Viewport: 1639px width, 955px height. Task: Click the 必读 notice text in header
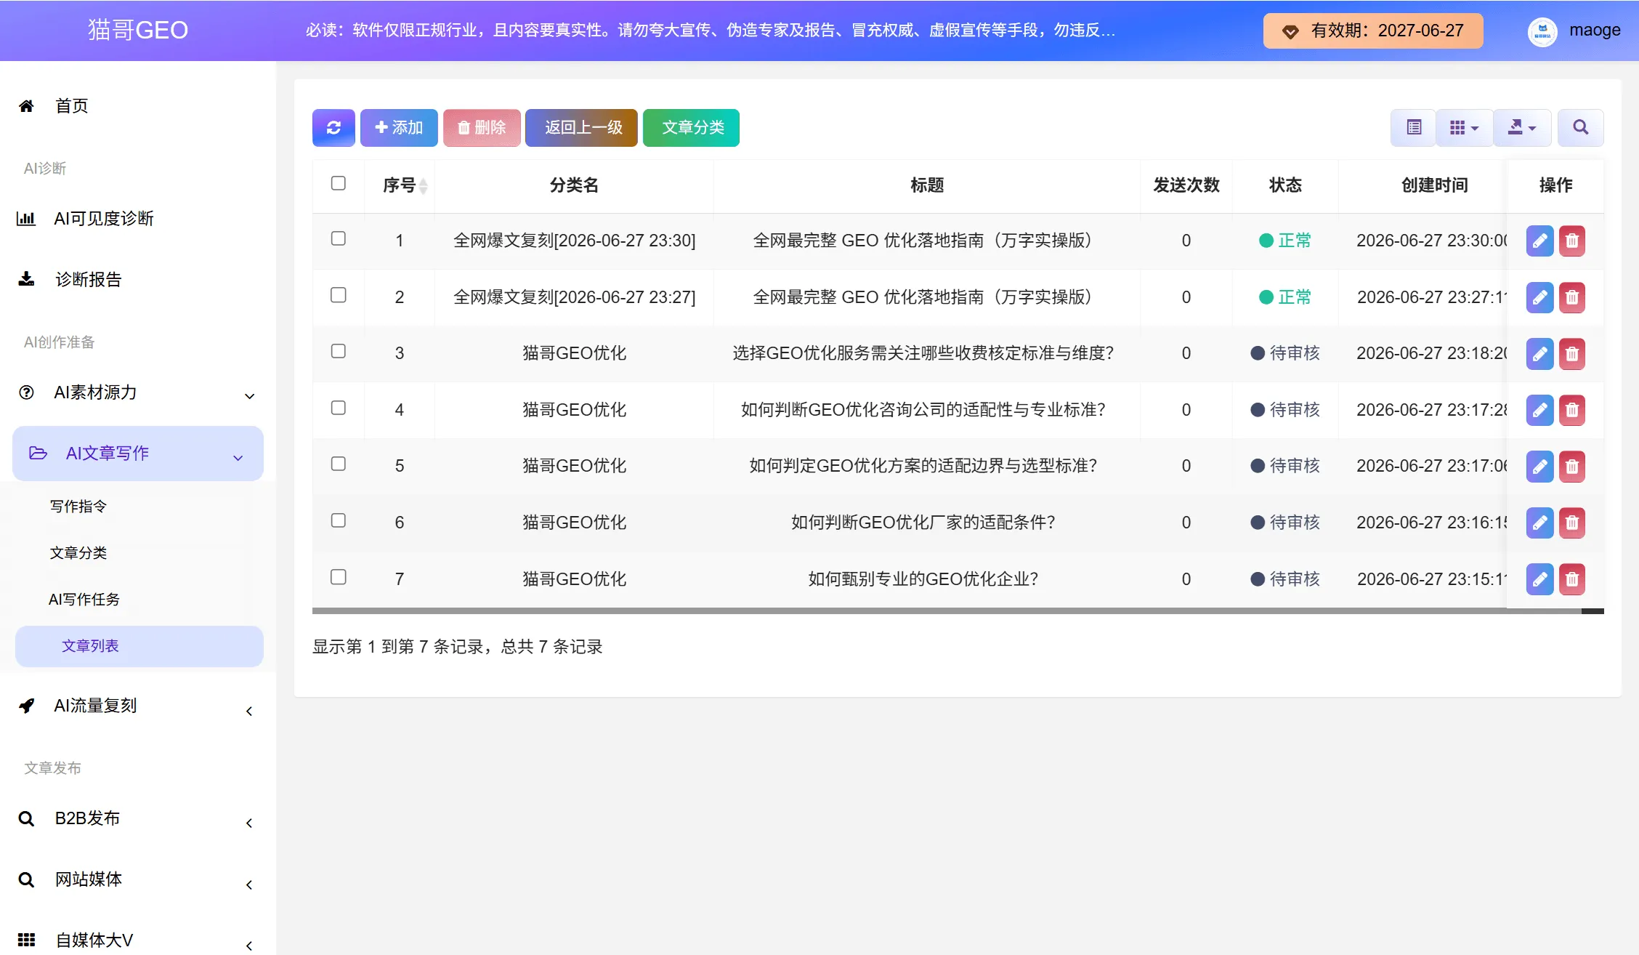tap(710, 31)
